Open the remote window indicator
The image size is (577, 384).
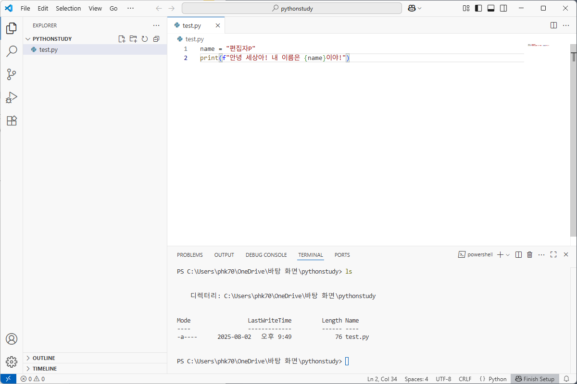(x=8, y=379)
